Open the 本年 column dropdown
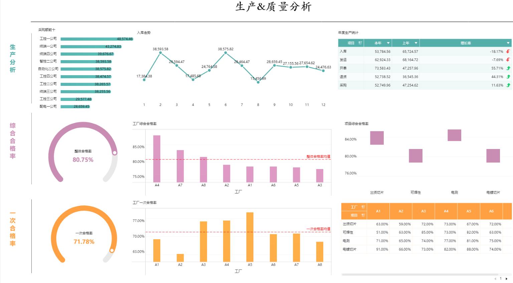Screen dimensions: 513x283 (x=388, y=43)
